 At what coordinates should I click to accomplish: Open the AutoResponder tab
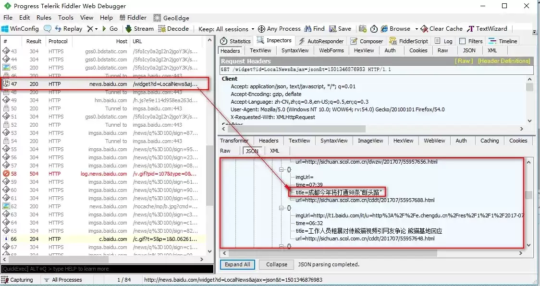pyautogui.click(x=321, y=41)
